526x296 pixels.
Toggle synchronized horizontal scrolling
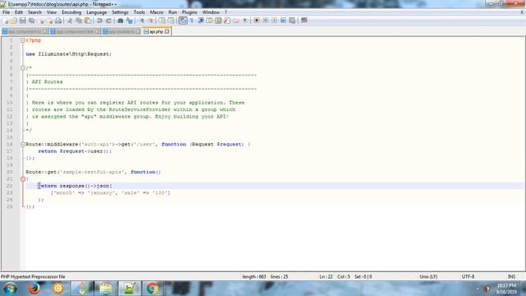(x=171, y=21)
